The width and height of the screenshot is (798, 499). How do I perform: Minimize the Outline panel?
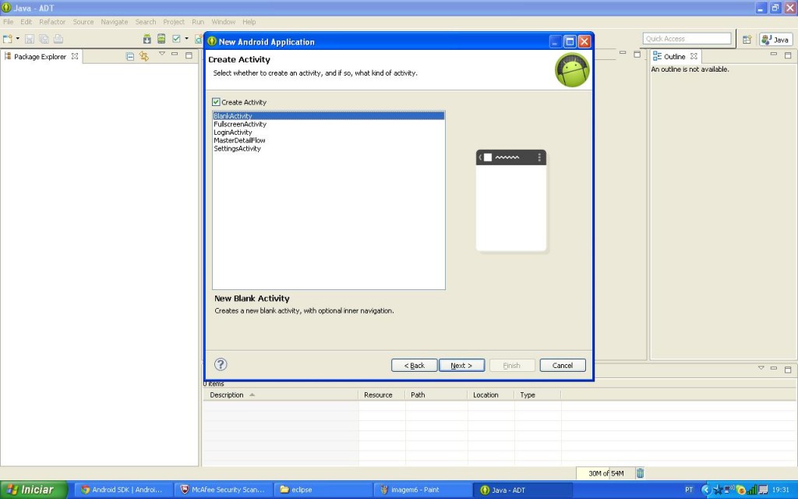coord(774,54)
